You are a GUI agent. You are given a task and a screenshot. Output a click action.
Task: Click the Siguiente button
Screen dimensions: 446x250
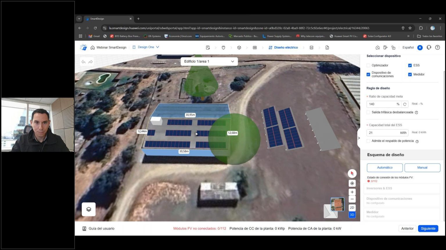click(x=428, y=228)
